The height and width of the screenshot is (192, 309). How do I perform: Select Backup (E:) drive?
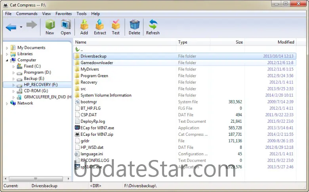[34, 78]
